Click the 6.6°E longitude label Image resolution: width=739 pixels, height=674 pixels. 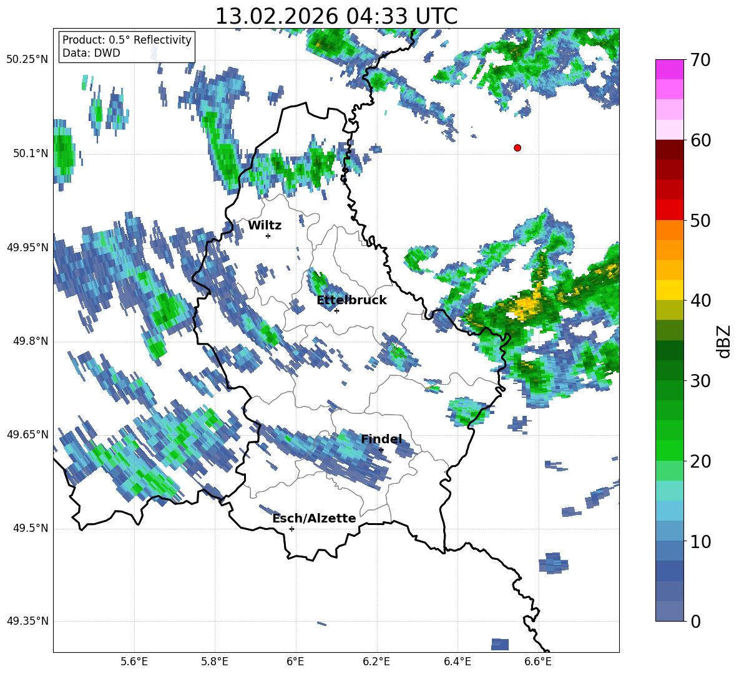click(x=538, y=662)
